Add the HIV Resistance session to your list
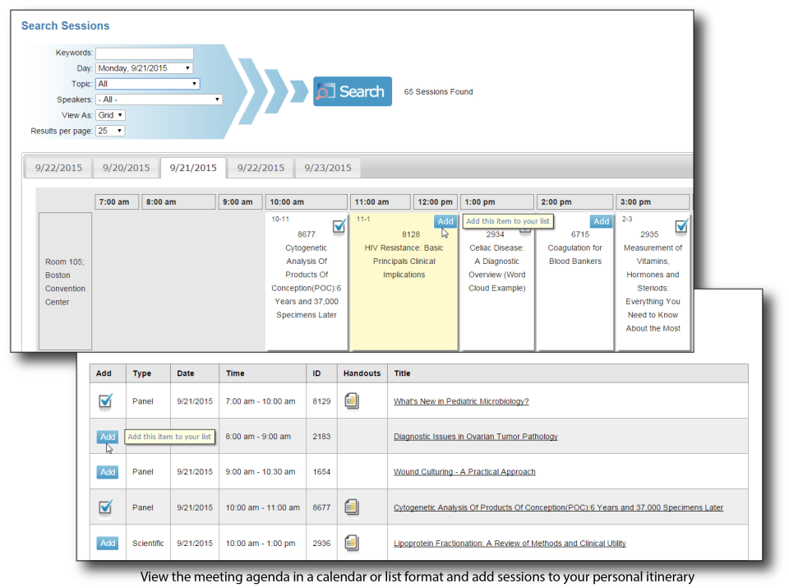The height and width of the screenshot is (588, 789). pyautogui.click(x=445, y=221)
